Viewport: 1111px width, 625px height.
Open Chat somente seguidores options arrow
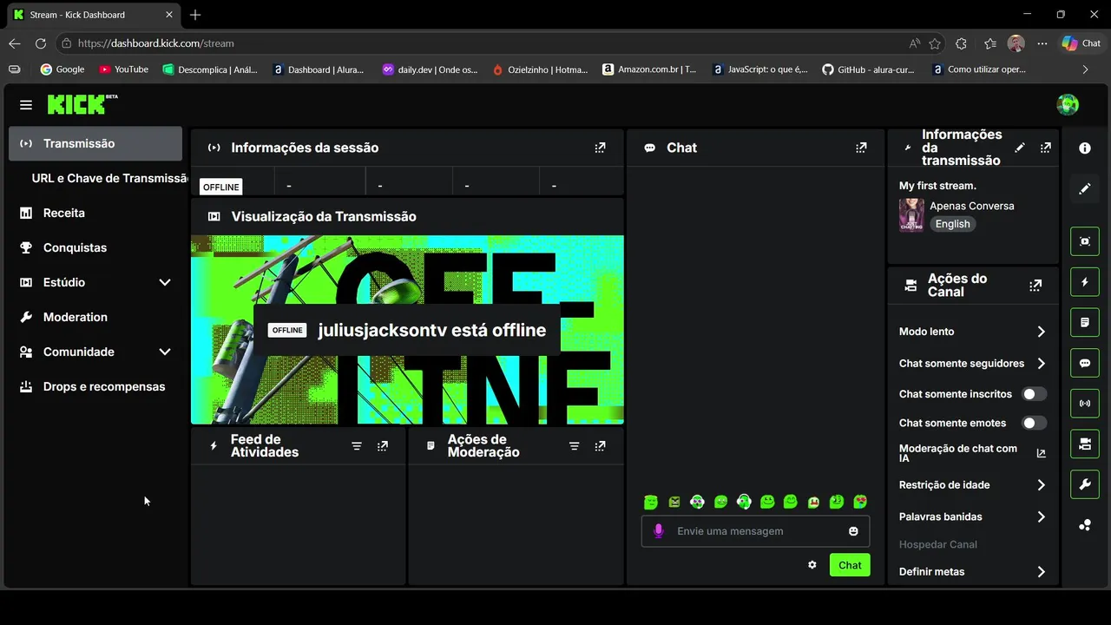1042,364
